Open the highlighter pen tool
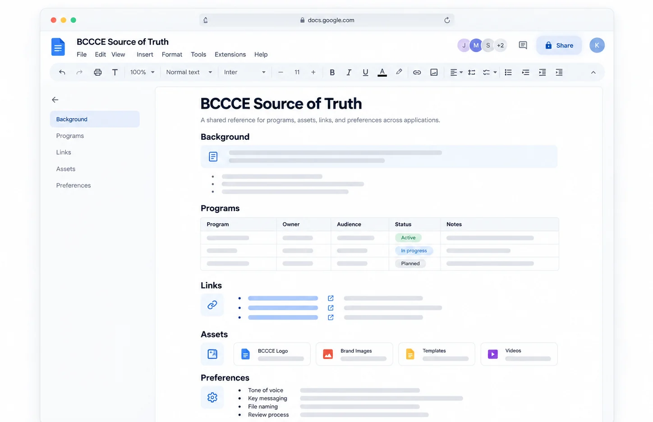 point(399,72)
